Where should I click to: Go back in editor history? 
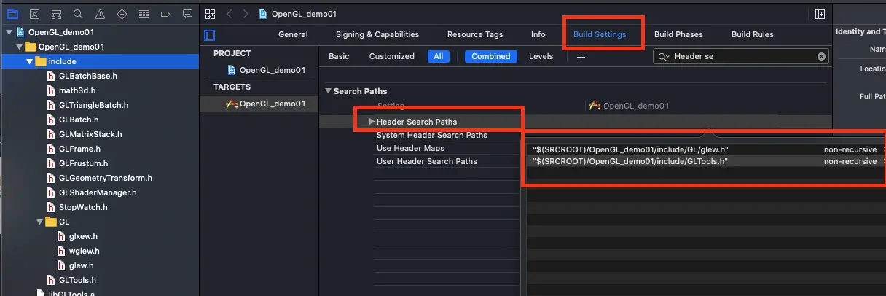coord(229,14)
